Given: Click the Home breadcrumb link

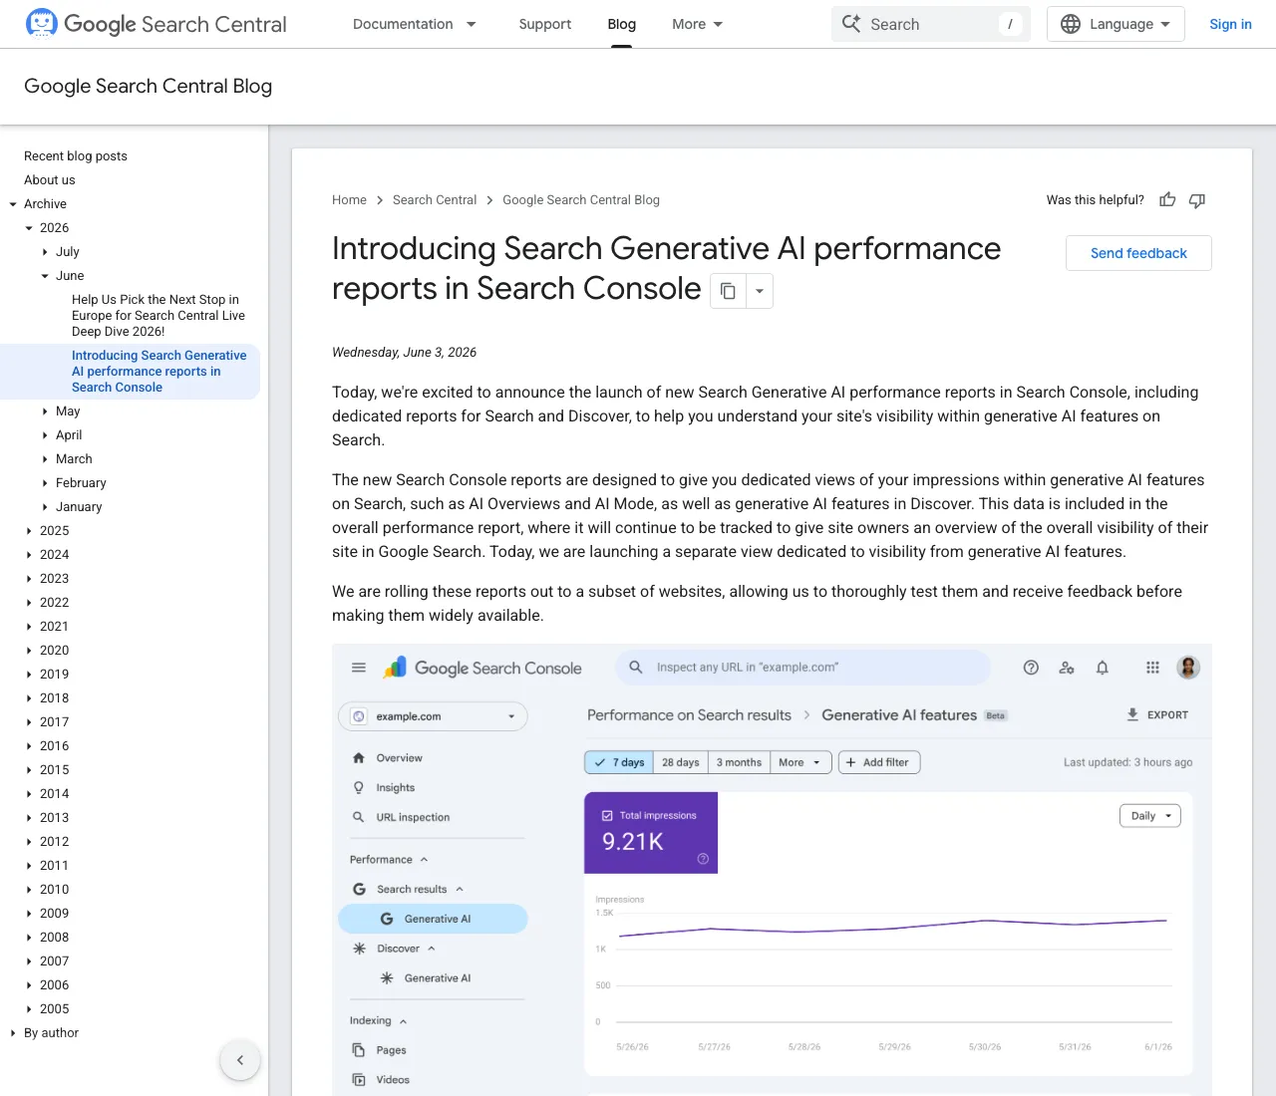Looking at the screenshot, I should [x=349, y=200].
